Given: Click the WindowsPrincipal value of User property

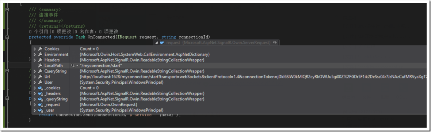Looking at the screenshot, I should coord(122,82).
